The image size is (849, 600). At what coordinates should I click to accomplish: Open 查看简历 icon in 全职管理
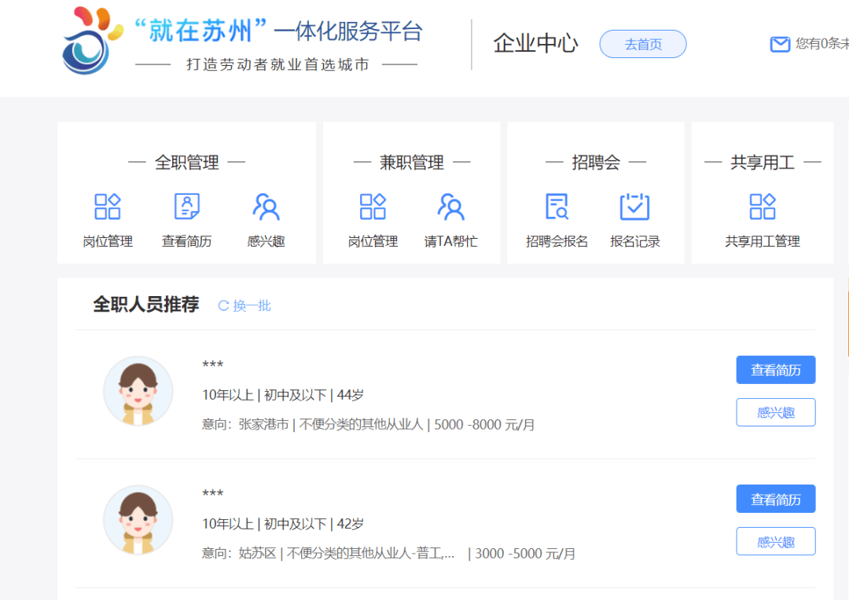187,207
